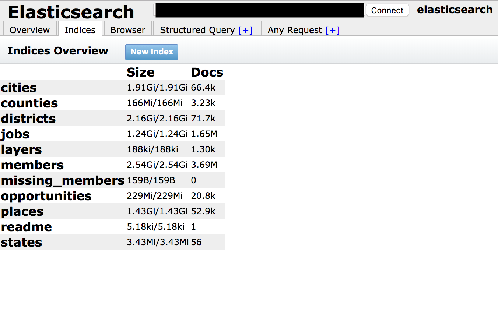The height and width of the screenshot is (335, 498).
Task: Select the states index name
Action: [21, 242]
